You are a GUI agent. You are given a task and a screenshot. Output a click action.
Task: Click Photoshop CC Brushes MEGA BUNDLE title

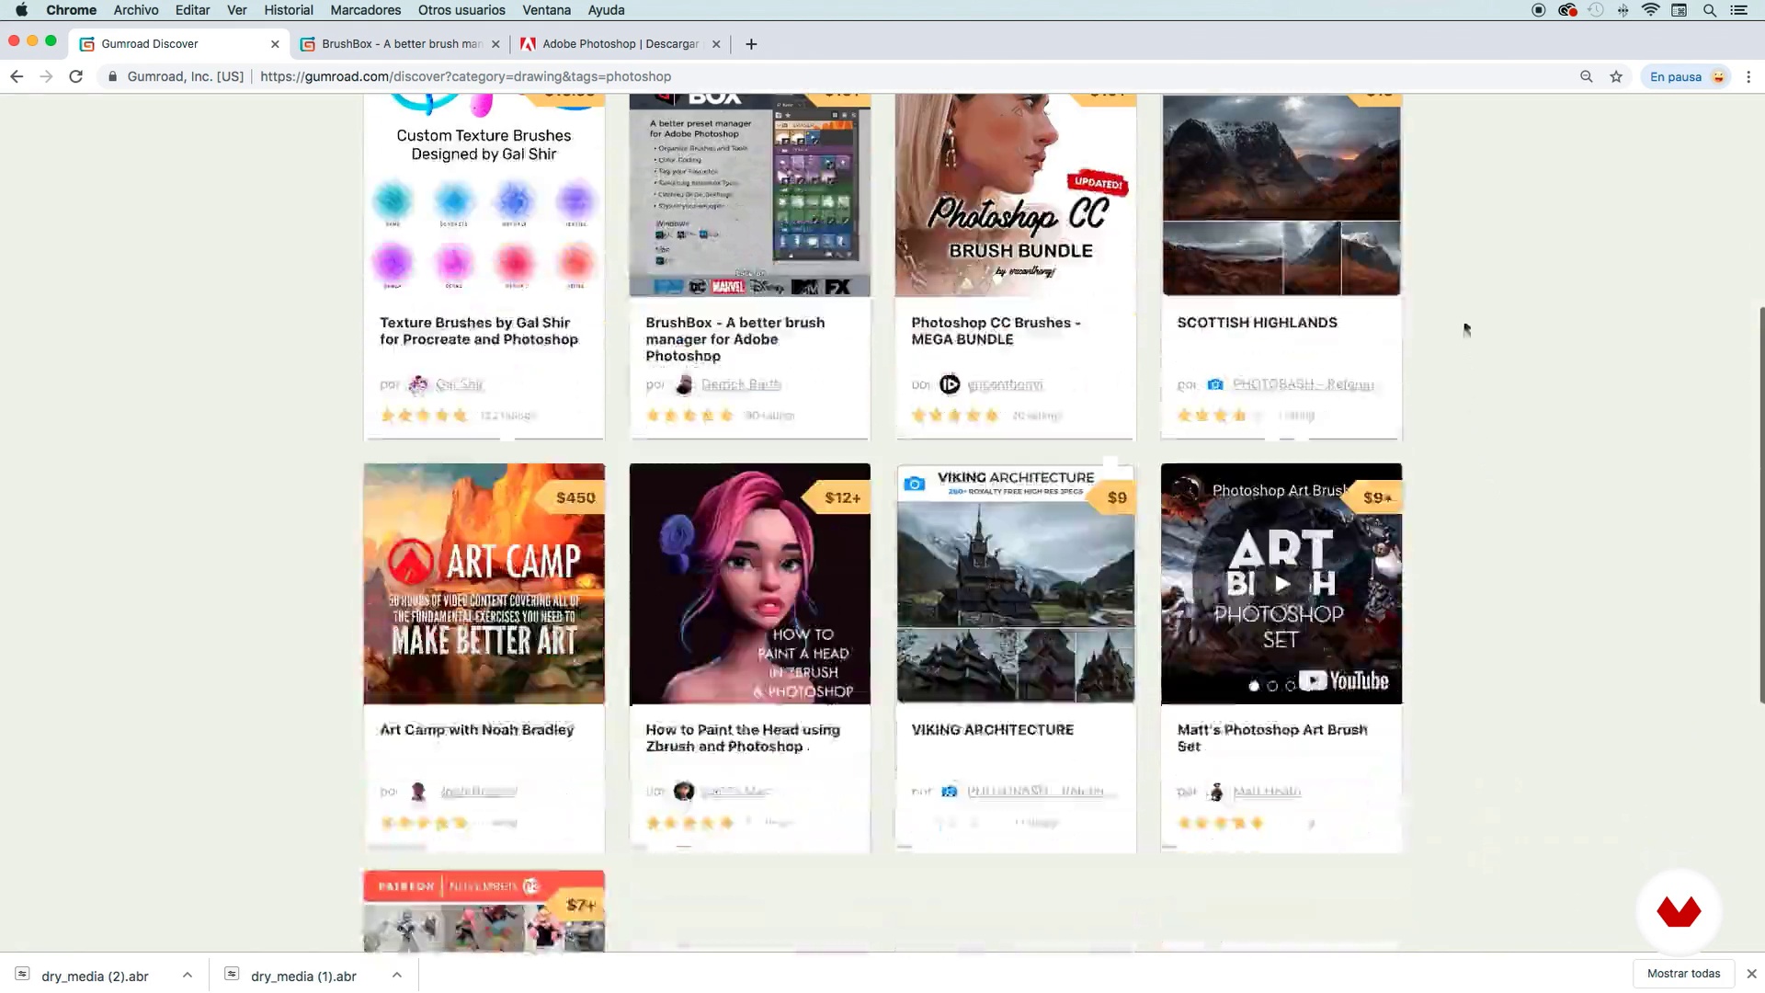click(996, 331)
